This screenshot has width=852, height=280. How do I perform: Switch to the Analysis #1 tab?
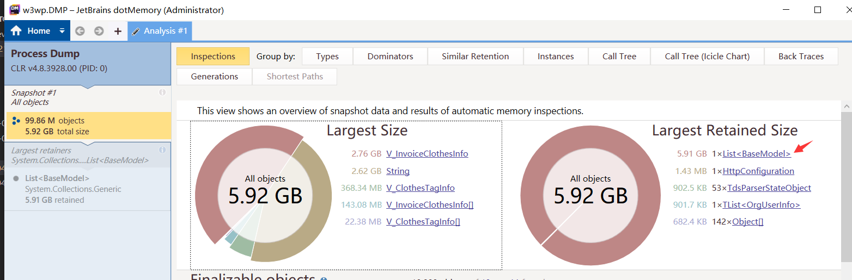click(x=160, y=31)
